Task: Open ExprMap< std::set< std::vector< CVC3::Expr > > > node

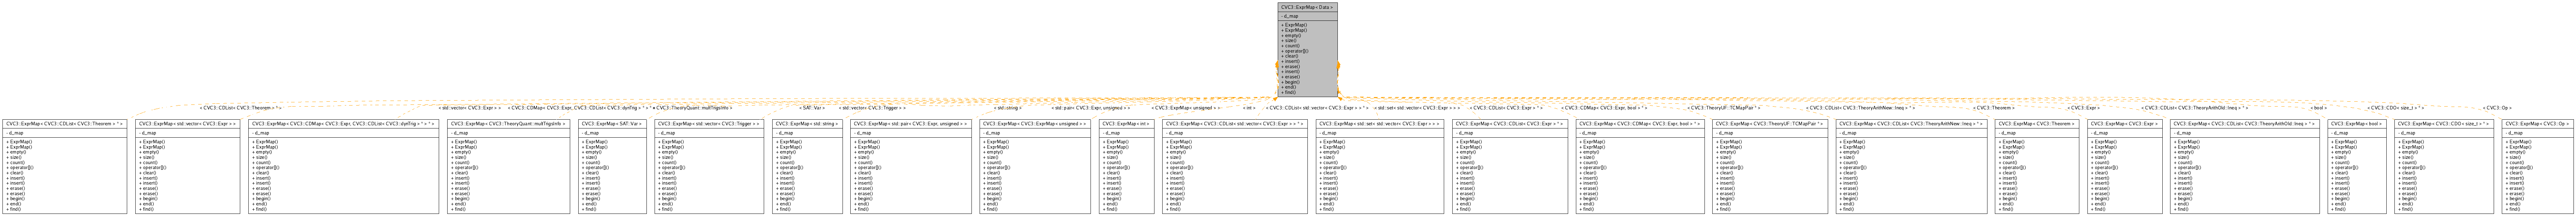Action: (x=1380, y=166)
